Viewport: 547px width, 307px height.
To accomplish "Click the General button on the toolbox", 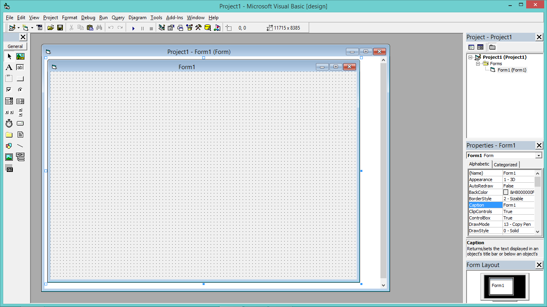I will coord(15,46).
